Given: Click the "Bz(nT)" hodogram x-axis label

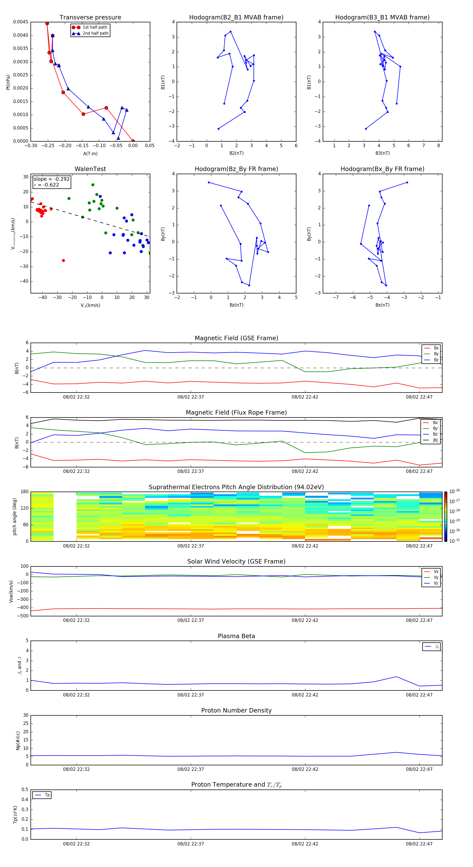Looking at the screenshot, I should click(236, 305).
